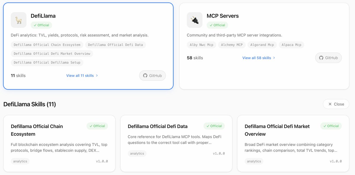The height and width of the screenshot is (175, 355).
Task: Open GitHub link on MCP Servers card
Action: [328, 58]
